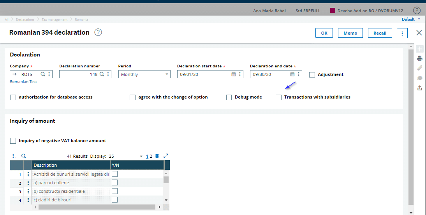
Task: Open row 2 actions dots
Action: (28, 183)
